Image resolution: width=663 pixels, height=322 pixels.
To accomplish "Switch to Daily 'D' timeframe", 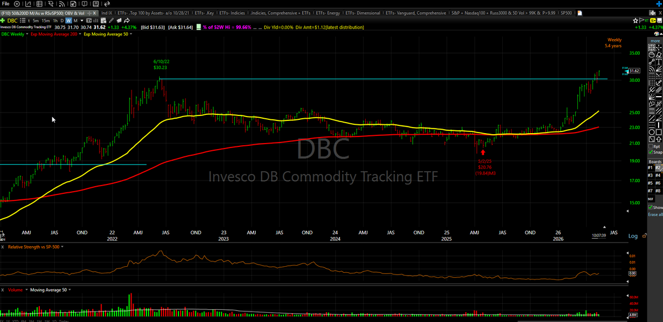I will click(x=62, y=20).
